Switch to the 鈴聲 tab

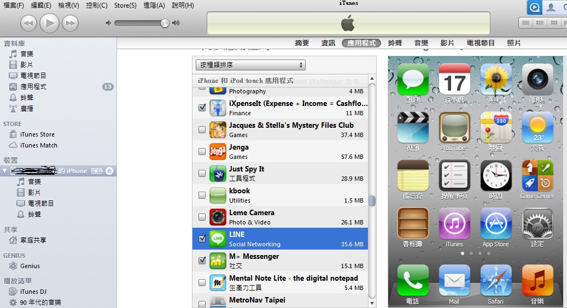click(x=395, y=43)
